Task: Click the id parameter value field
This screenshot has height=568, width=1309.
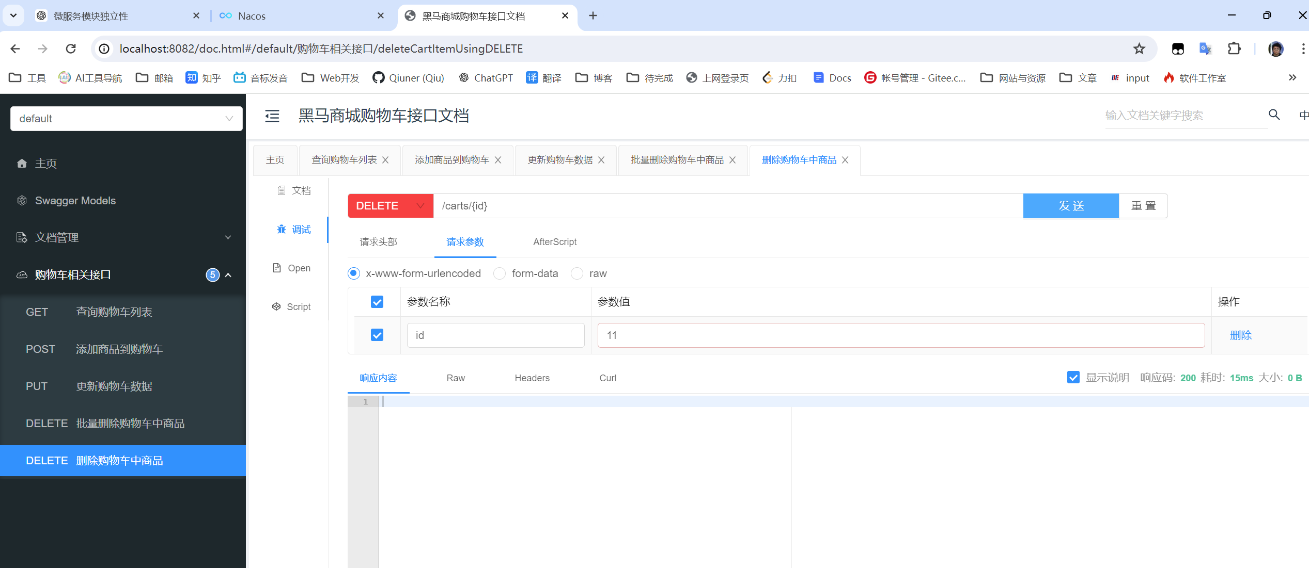Action: 900,335
